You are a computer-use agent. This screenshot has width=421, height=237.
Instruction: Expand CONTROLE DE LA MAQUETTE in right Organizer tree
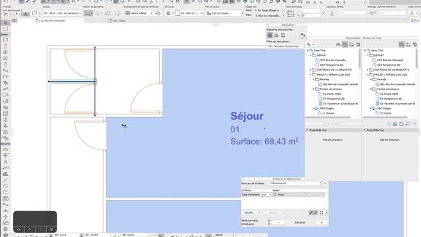click(368, 70)
